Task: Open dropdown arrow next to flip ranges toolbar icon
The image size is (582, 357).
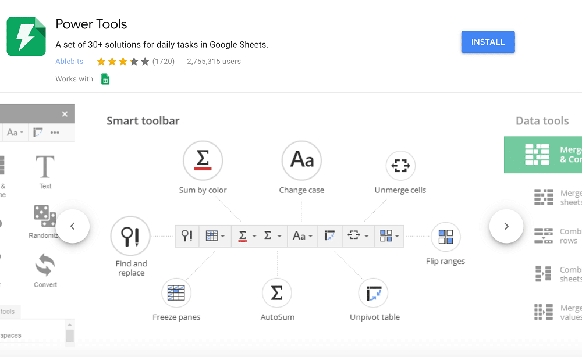Action: [x=397, y=236]
